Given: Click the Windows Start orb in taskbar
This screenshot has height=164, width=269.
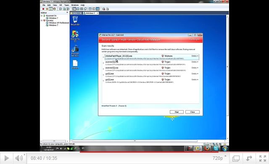Looking at the screenshot, I should pos(225,148).
